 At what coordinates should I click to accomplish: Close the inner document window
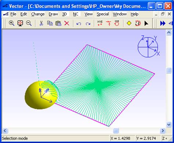pos(169,14)
